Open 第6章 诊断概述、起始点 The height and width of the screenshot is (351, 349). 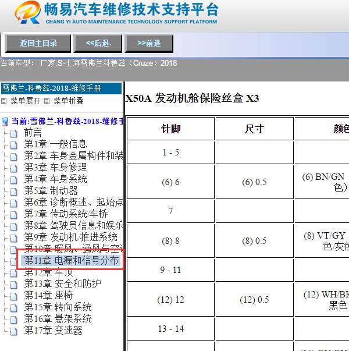tap(73, 202)
